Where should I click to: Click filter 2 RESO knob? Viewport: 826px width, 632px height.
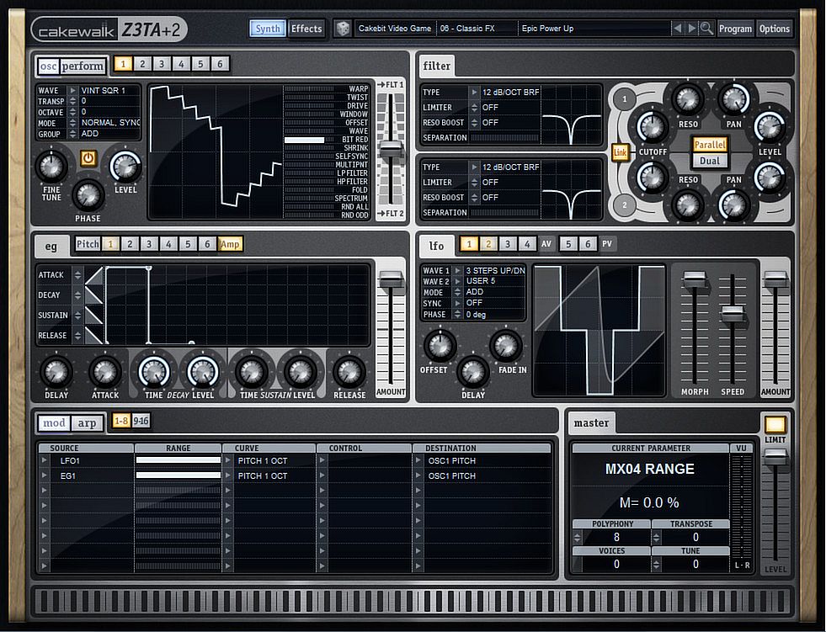[687, 204]
